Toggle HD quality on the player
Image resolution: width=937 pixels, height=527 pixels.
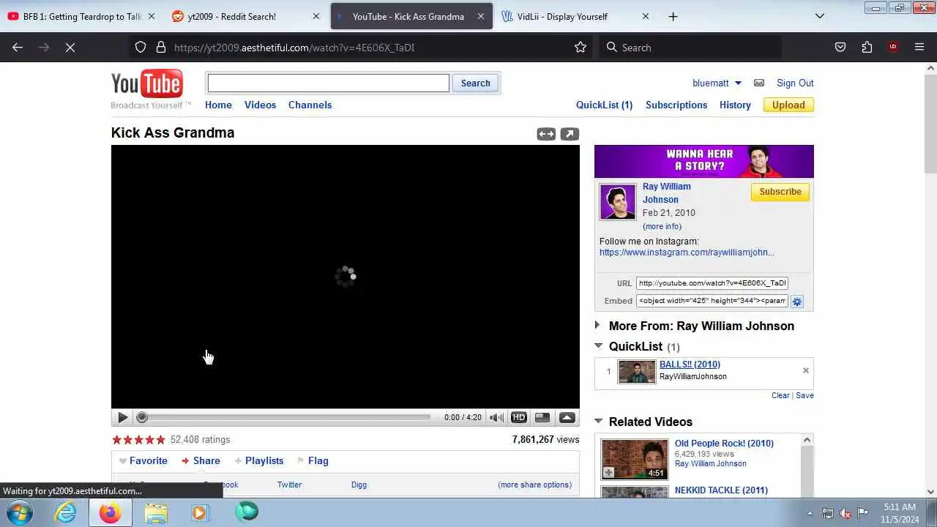pos(519,417)
